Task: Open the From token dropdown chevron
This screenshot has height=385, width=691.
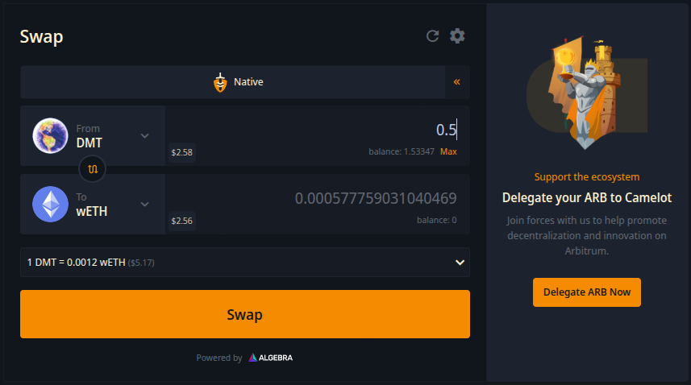Action: click(x=144, y=135)
